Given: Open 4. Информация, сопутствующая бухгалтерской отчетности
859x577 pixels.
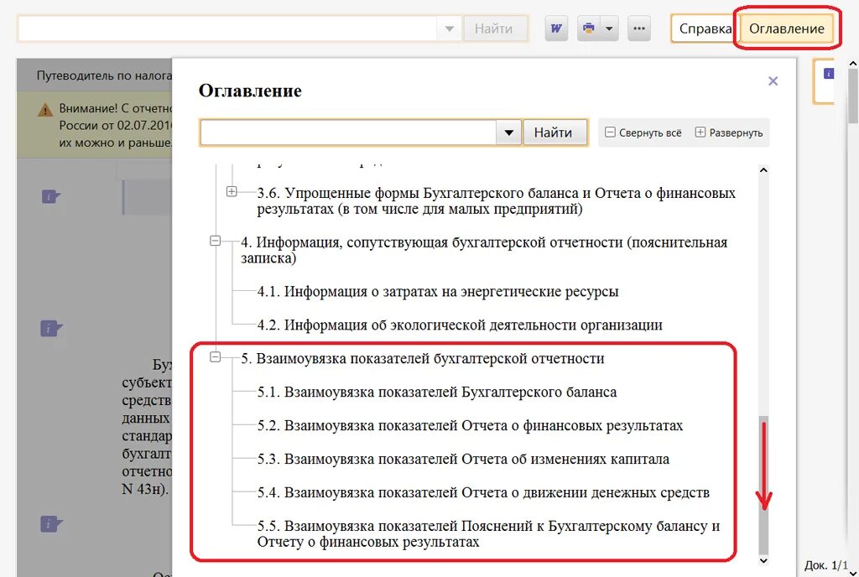Looking at the screenshot, I should click(x=484, y=250).
